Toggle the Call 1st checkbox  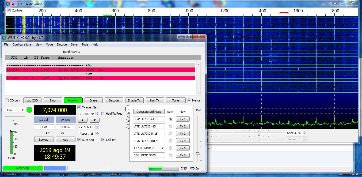coord(103,140)
